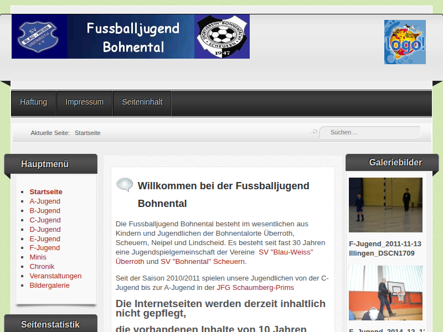Open the Haftung menu item
This screenshot has height=332, width=443.
point(34,102)
